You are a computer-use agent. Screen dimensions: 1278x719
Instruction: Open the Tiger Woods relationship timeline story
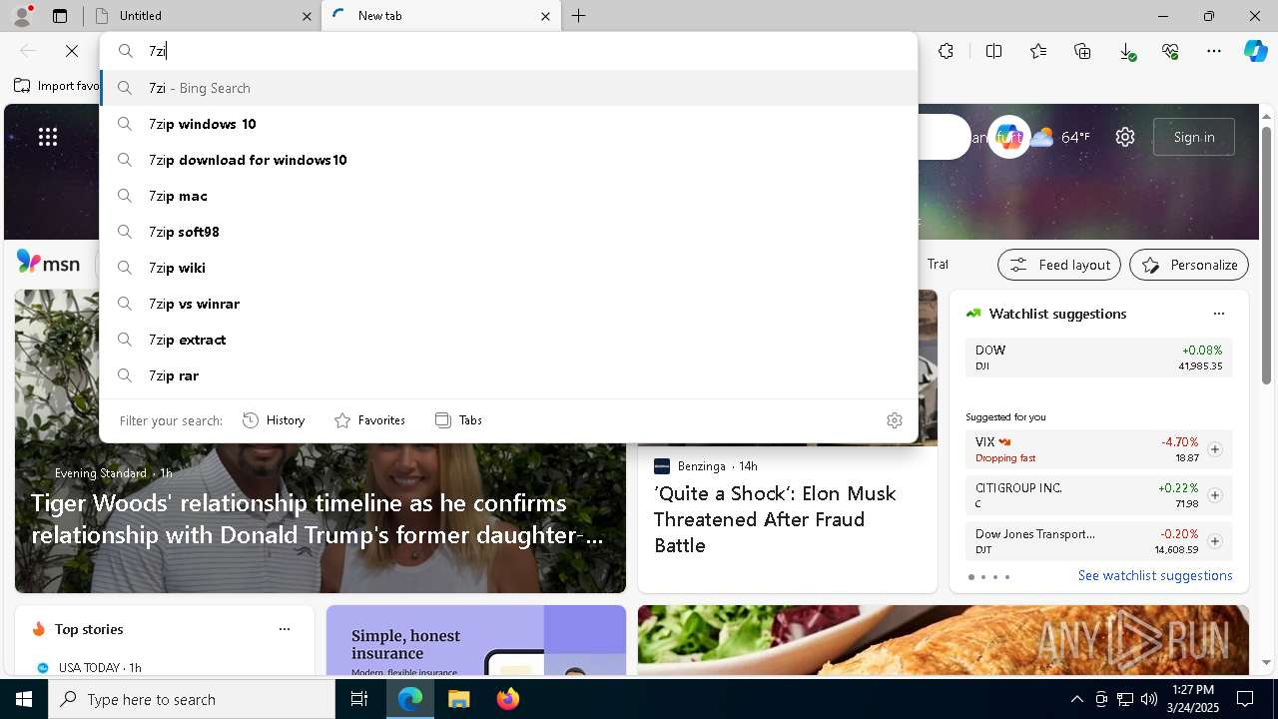[318, 519]
